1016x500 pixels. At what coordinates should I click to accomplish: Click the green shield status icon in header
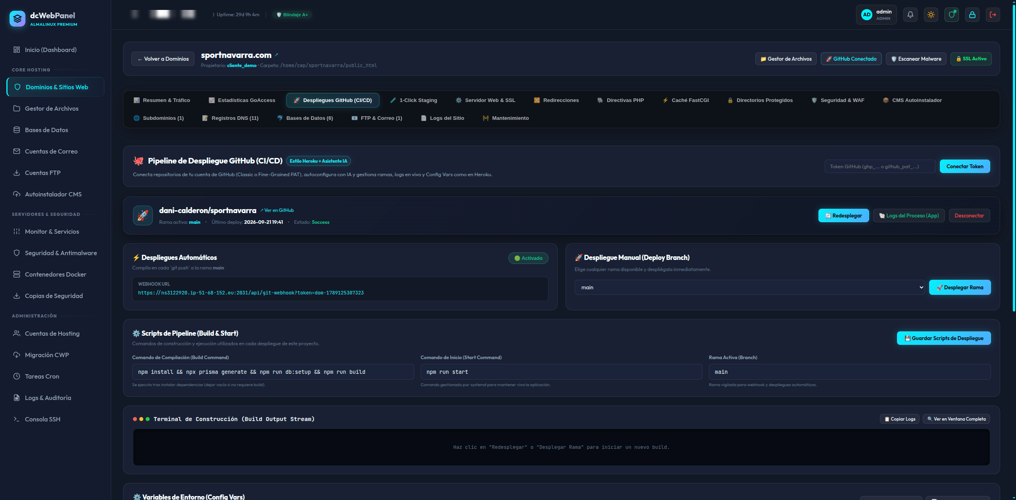[x=951, y=15]
